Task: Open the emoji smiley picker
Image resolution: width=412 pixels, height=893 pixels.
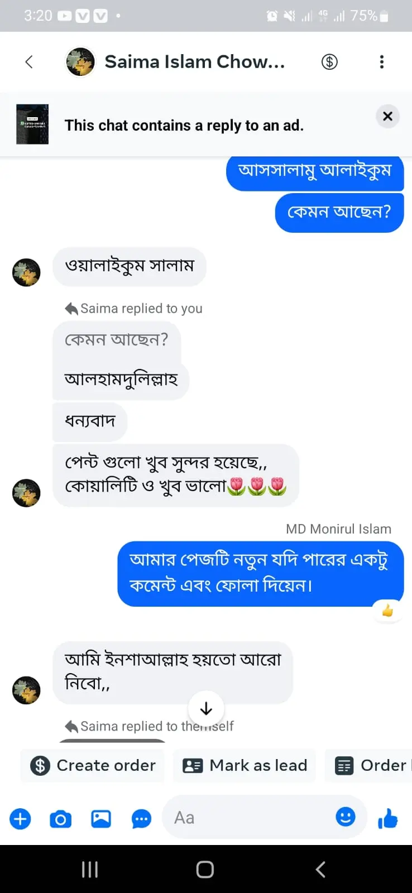Action: pos(346,817)
